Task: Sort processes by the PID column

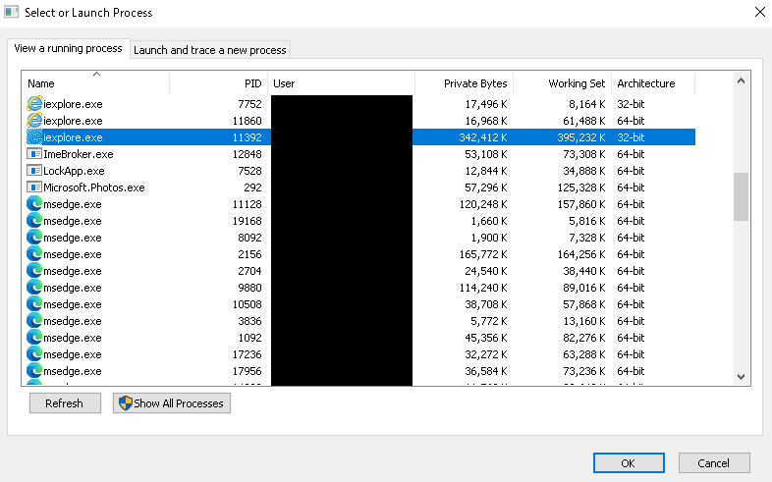Action: tap(218, 83)
